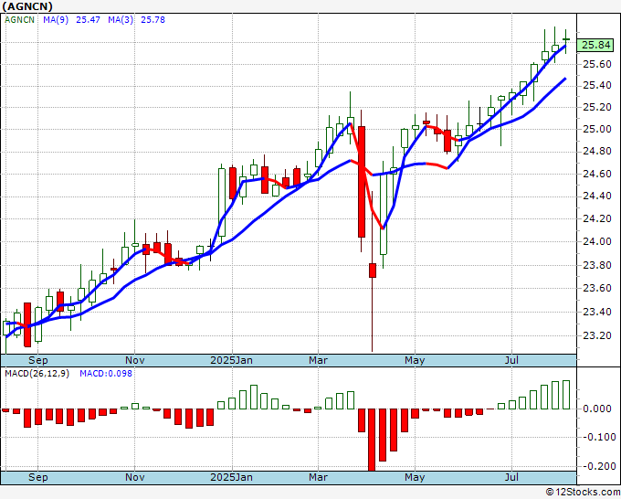Click the deepest red MACD histogram bar
The height and width of the screenshot is (499, 621).
pyautogui.click(x=372, y=440)
